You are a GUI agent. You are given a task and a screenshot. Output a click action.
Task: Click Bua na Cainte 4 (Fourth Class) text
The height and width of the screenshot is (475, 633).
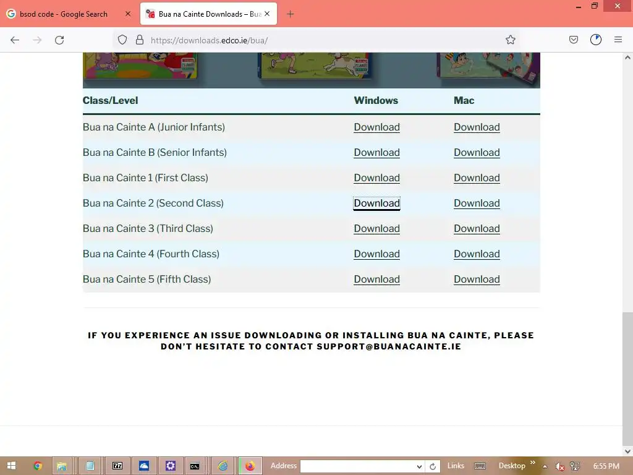pos(151,254)
